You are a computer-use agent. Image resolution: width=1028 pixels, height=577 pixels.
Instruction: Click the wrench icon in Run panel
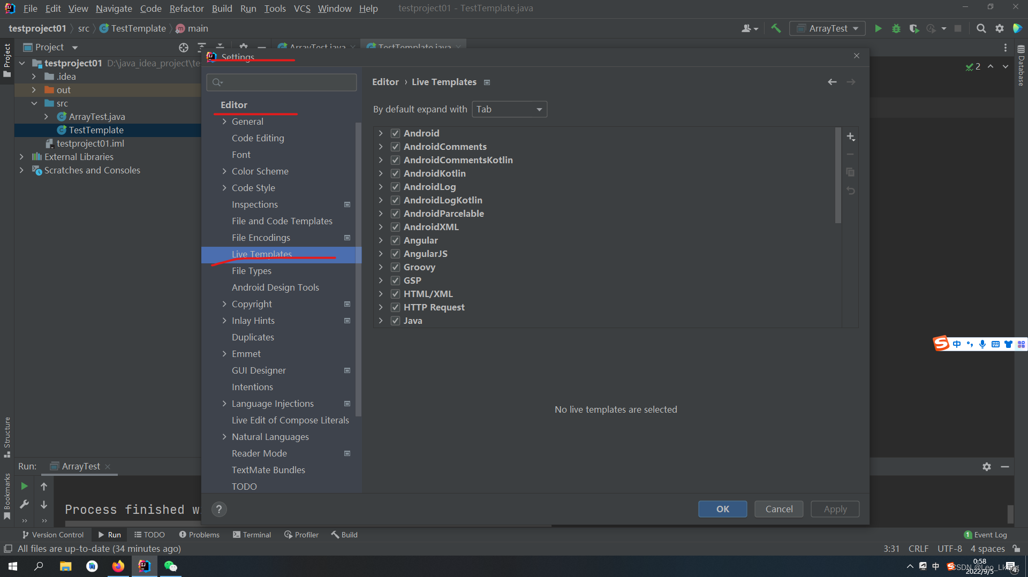click(x=24, y=504)
